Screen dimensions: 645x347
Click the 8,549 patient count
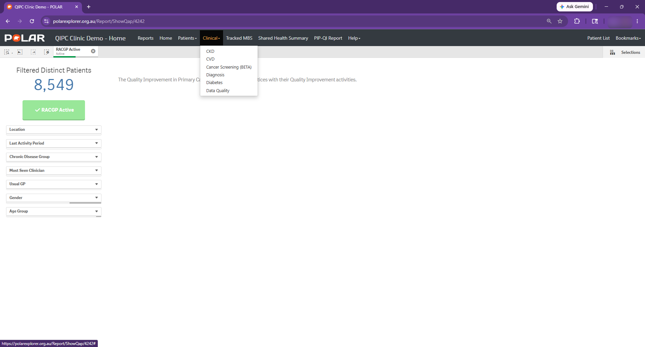(x=54, y=85)
